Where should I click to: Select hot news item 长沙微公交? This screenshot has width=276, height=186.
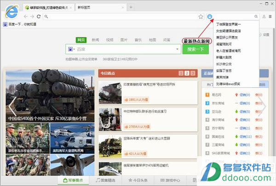tap(224, 64)
